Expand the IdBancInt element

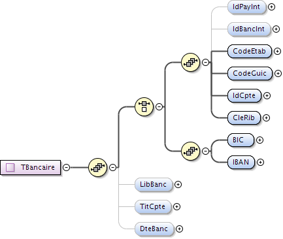276,29
